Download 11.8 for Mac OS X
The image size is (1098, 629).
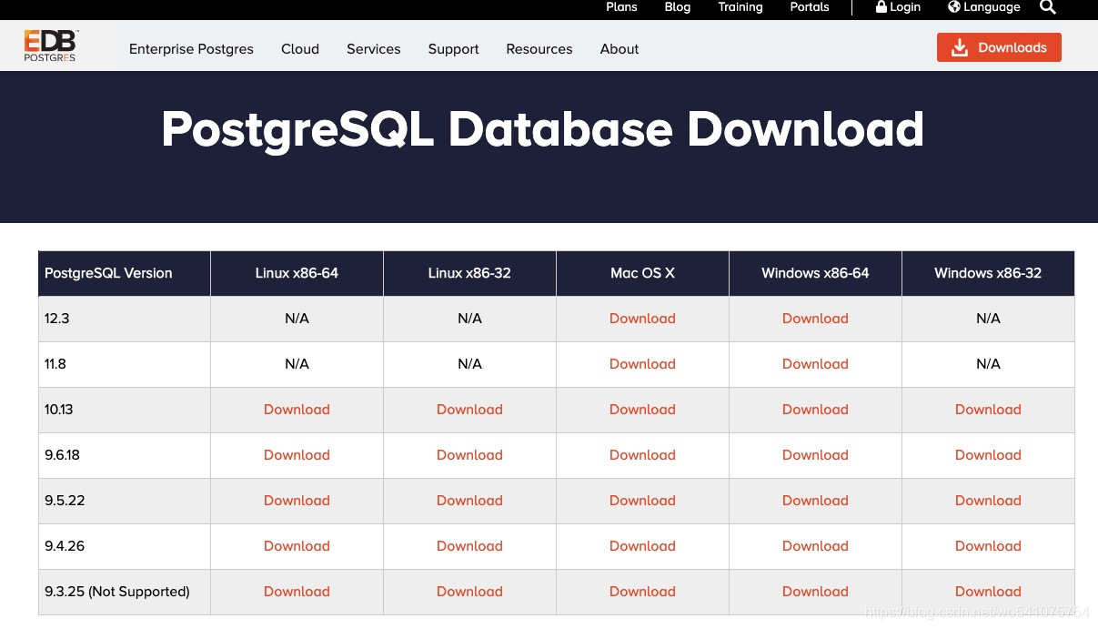click(x=642, y=364)
